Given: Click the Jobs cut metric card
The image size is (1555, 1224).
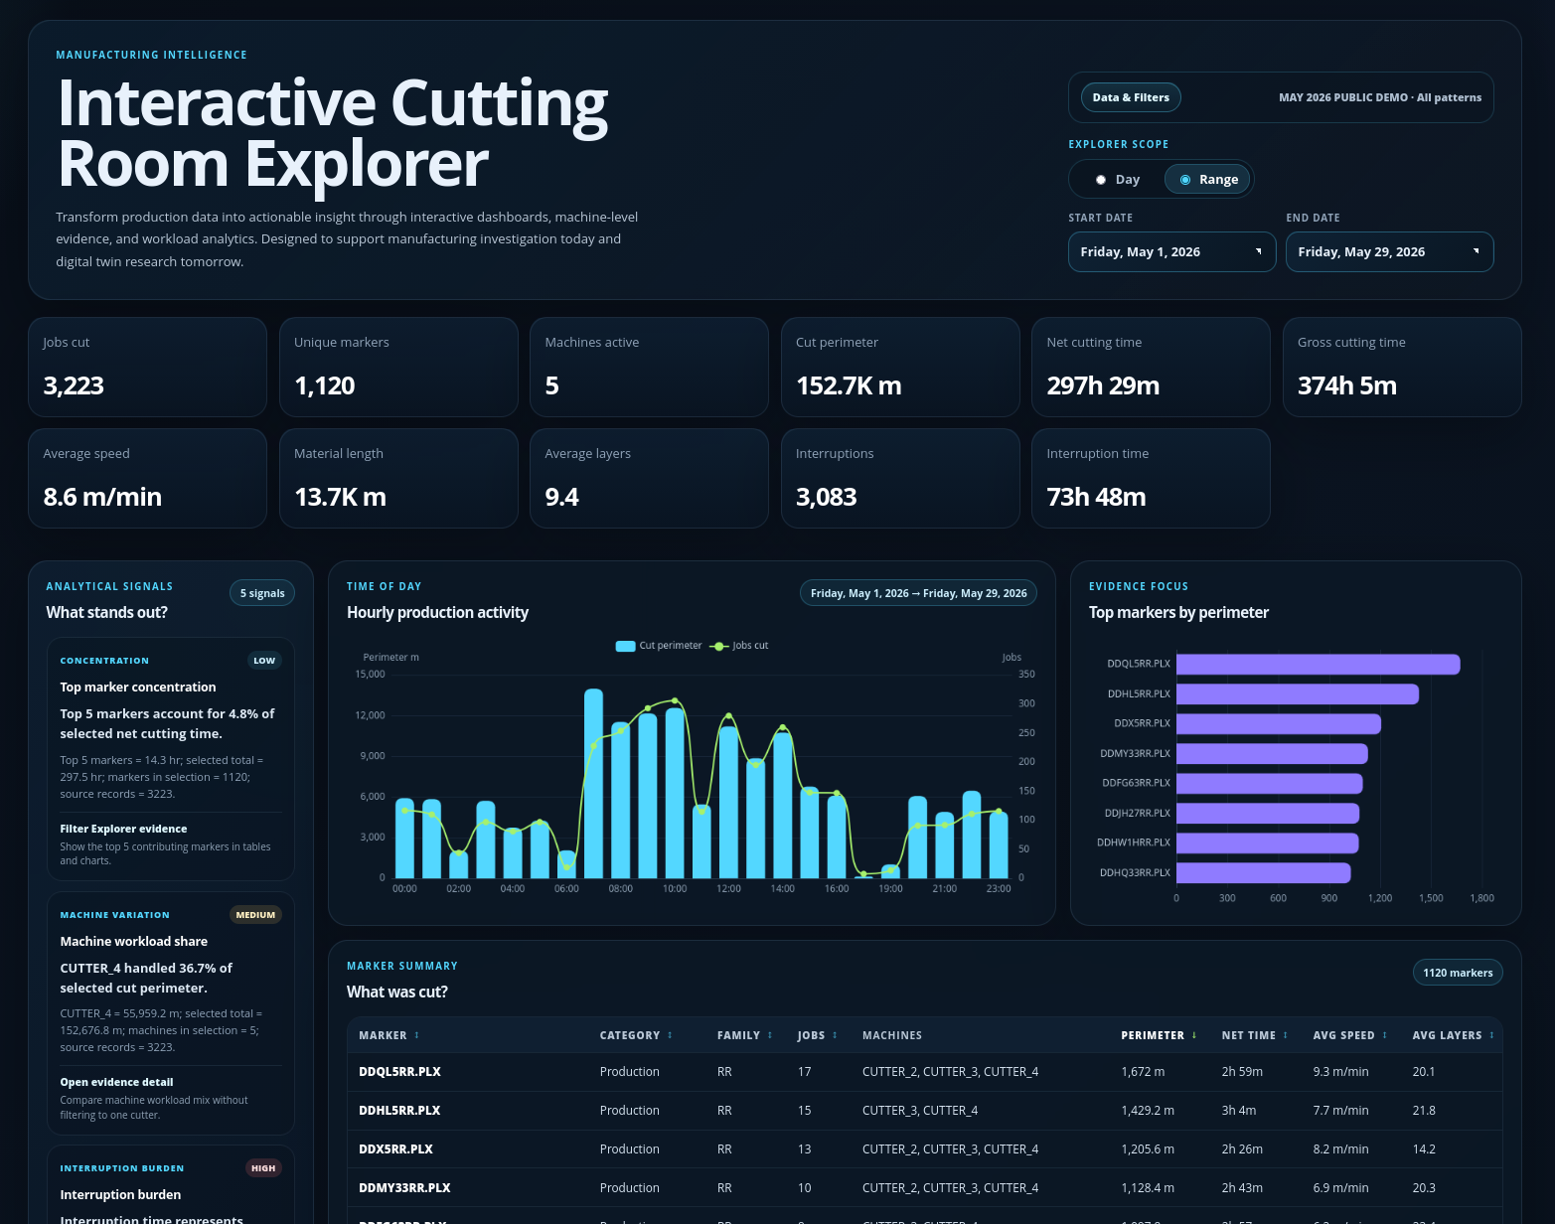Looking at the screenshot, I should tap(147, 367).
